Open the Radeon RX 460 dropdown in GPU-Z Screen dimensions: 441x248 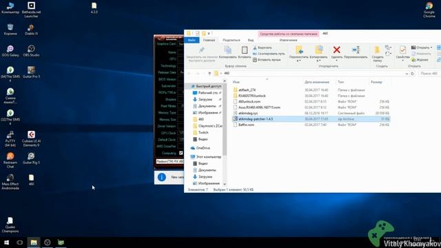pos(170,161)
